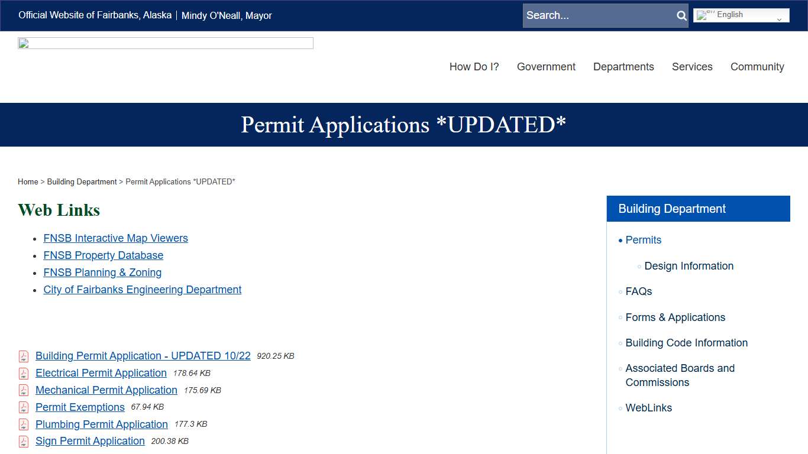Select the PDF icon beside Permit Exemptions

click(x=23, y=407)
